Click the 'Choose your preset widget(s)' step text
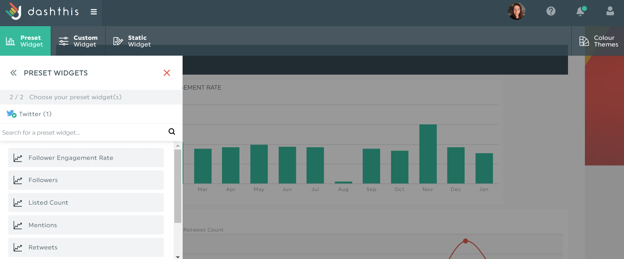The height and width of the screenshot is (259, 624). tap(75, 97)
